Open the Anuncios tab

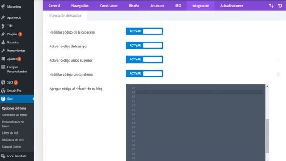[157, 6]
